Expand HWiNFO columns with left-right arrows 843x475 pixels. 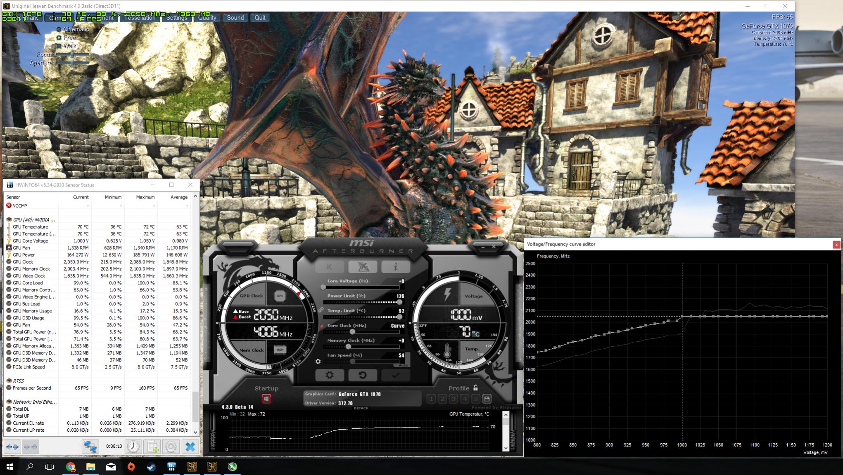13,447
